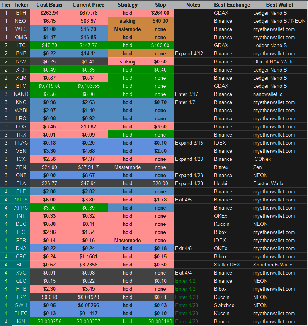This screenshot has height=326, width=308.
Task: Select the Tier column header
Action: tap(6, 5)
